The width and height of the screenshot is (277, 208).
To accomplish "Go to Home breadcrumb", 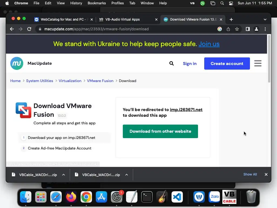I will point(15,81).
